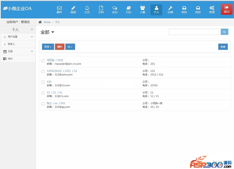Click the 当前用户：管理员 label
This screenshot has height=169, width=234.
click(x=18, y=22)
